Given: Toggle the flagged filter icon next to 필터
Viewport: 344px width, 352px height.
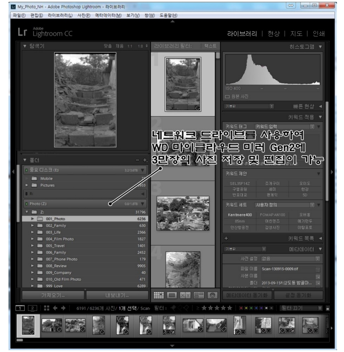Looking at the screenshot, I should tap(173, 308).
